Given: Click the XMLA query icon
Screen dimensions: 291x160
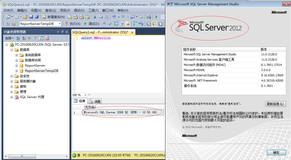Looking at the screenshot, I should pyautogui.click(x=87, y=17).
